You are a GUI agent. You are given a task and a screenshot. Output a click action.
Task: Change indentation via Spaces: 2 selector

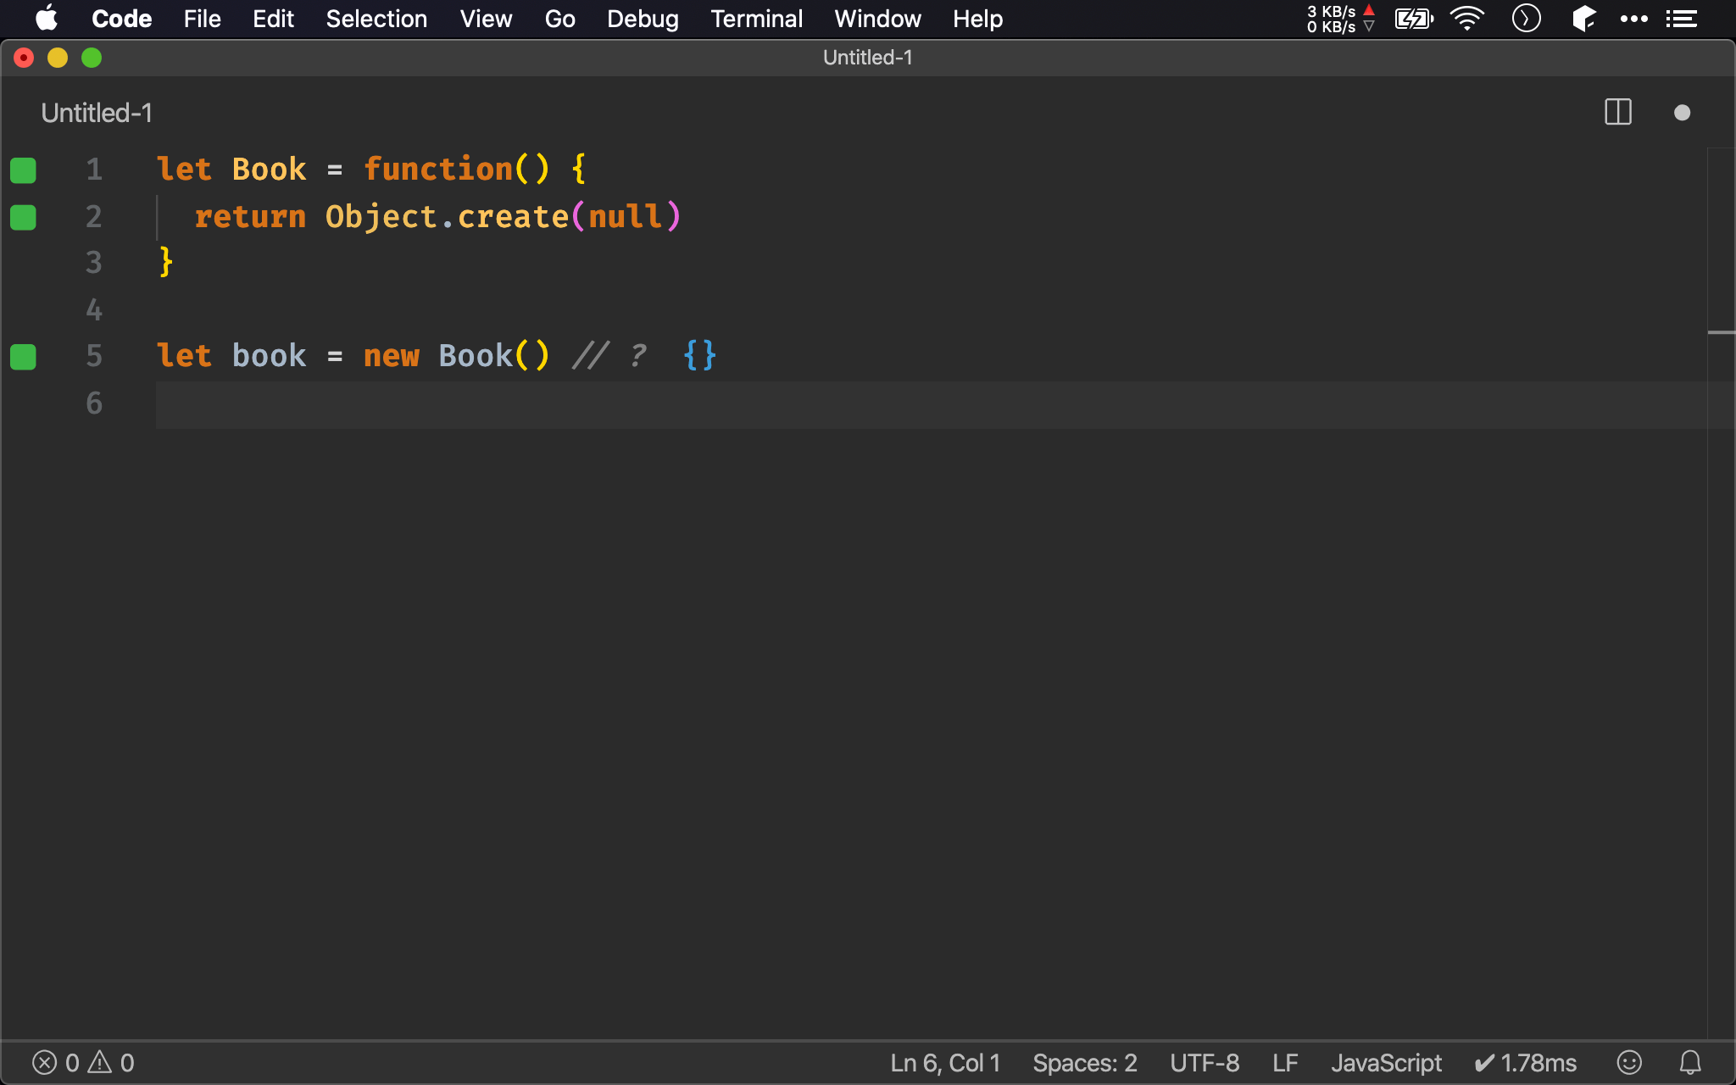1084,1062
